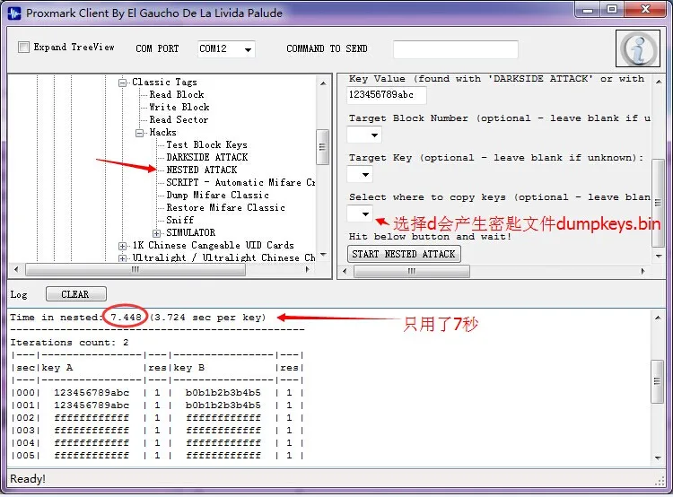Select Restore Mifare Classic item
Screen dimensions: 673x497
225,207
